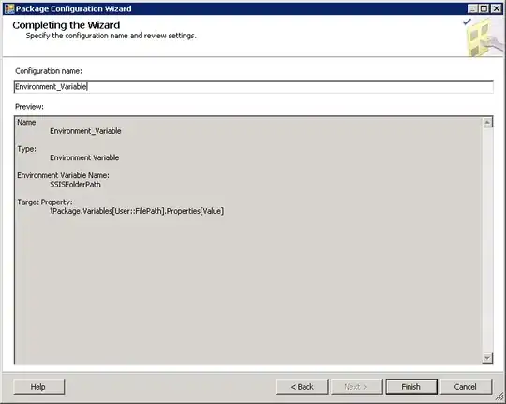Select the 'SSISFolderPath' preview text
Image resolution: width=506 pixels, height=404 pixels.
75,185
